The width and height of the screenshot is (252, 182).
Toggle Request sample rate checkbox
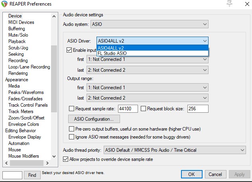tap(72, 108)
